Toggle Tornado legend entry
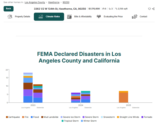The height and width of the screenshot is (125, 159). 147,117
